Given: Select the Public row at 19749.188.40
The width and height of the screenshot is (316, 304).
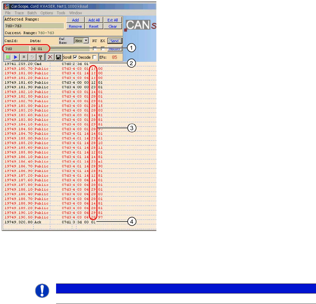Looking at the screenshot, I should pyautogui.click(x=80, y=194).
